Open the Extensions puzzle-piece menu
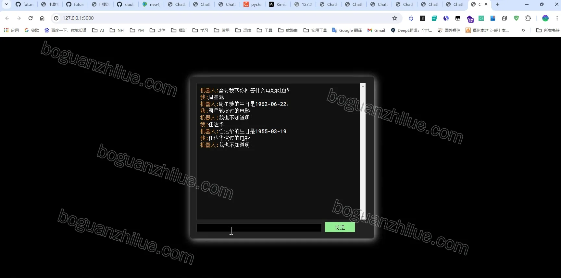The height and width of the screenshot is (278, 561). click(x=528, y=18)
